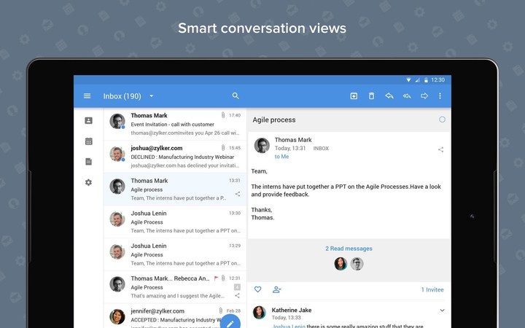Expand the 2 Read messages section
Image resolution: width=525 pixels, height=328 pixels.
[349, 249]
